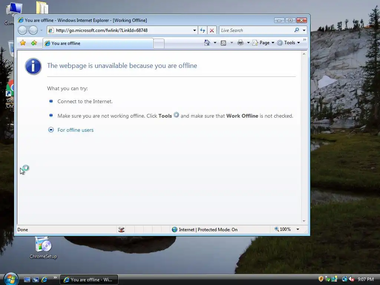Click the Stop loading button
380x285 pixels.
pos(212,30)
